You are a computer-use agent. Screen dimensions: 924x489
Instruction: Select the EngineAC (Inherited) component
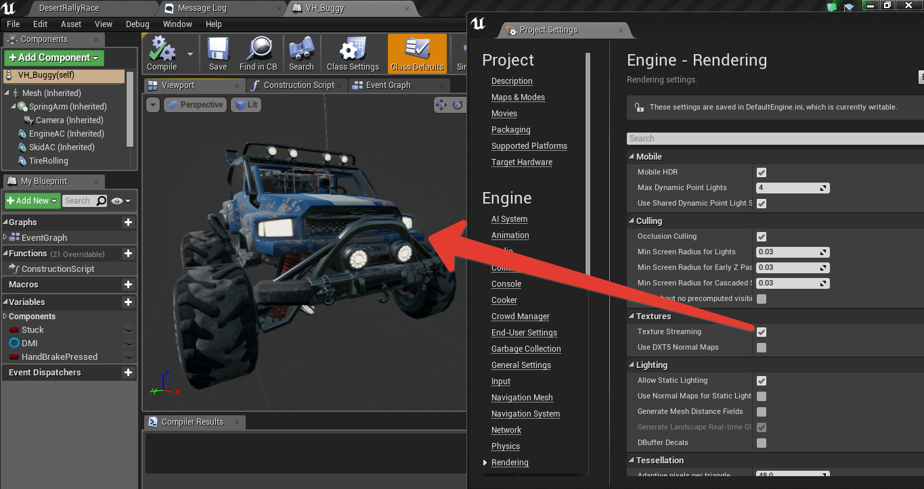[66, 134]
